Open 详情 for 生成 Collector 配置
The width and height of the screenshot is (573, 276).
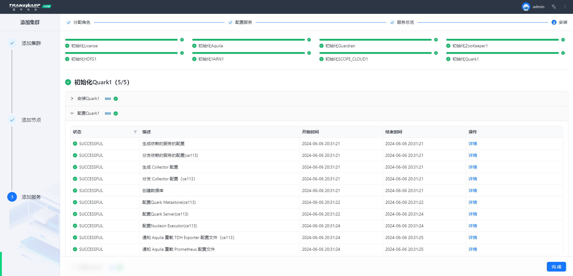click(473, 167)
